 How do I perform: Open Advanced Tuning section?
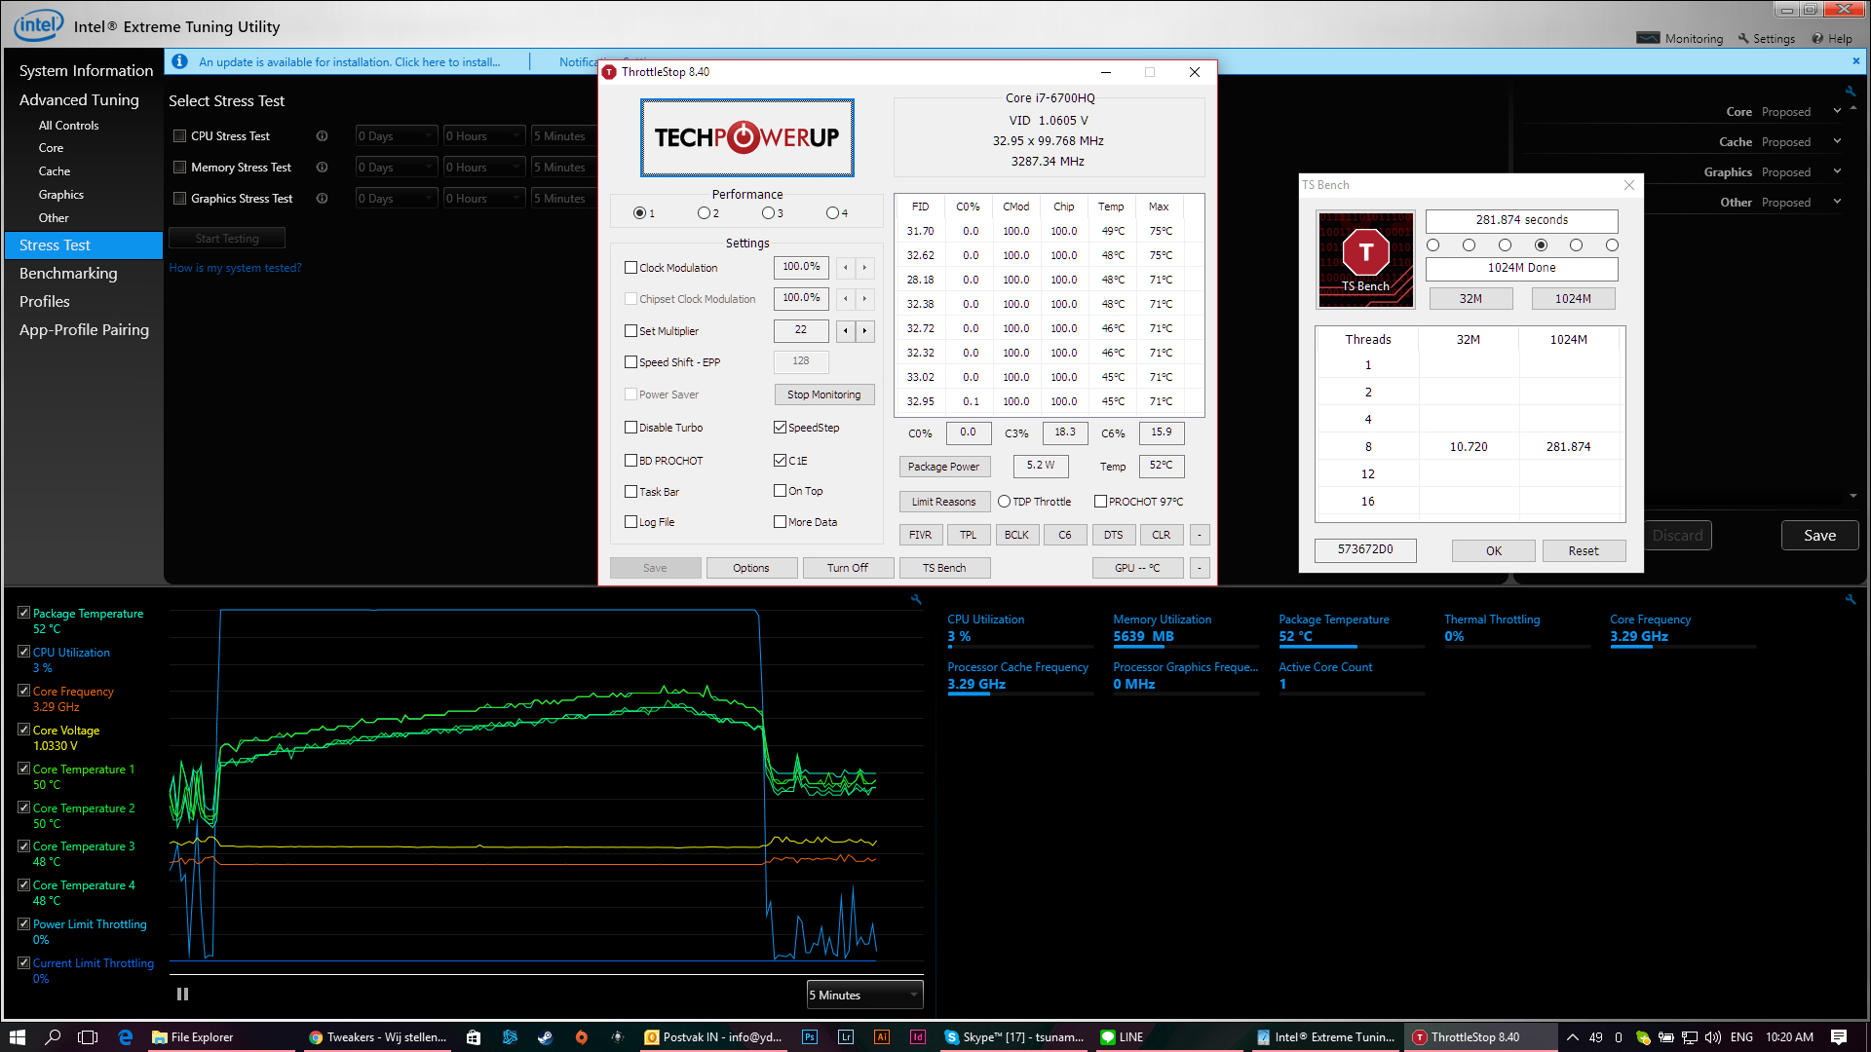click(79, 100)
